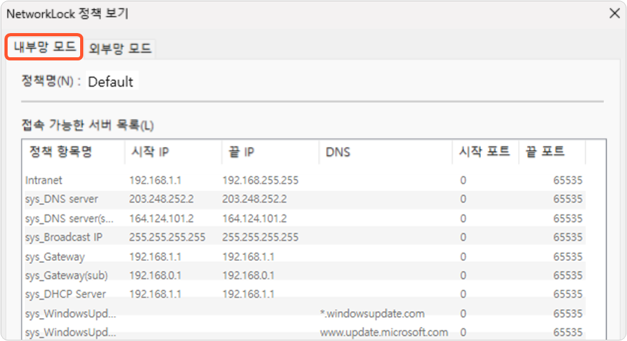Select the sys_Gateway row
Screen dimensions: 627x341
click(x=304, y=256)
